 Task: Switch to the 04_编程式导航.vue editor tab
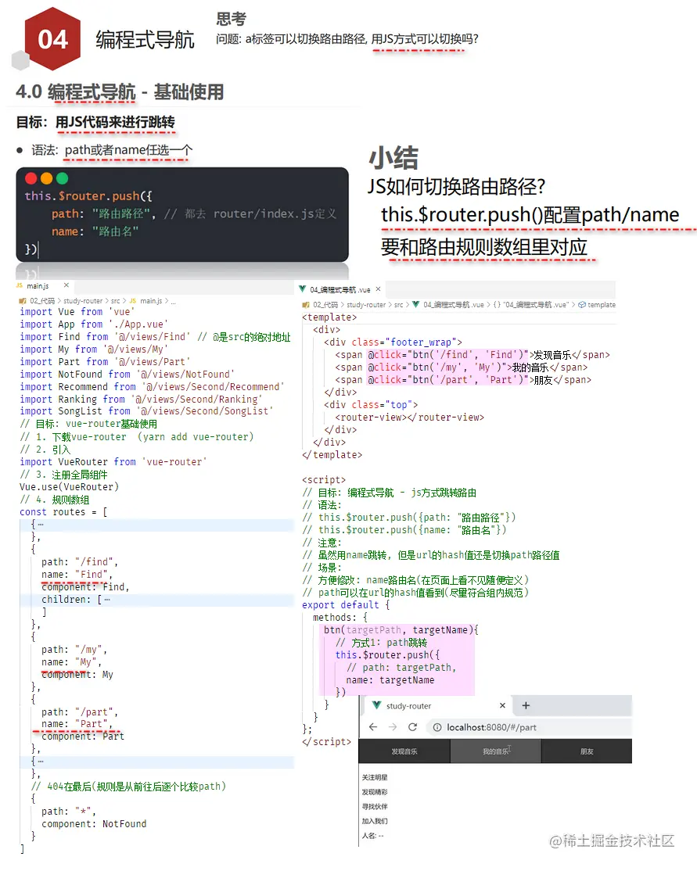pos(340,289)
